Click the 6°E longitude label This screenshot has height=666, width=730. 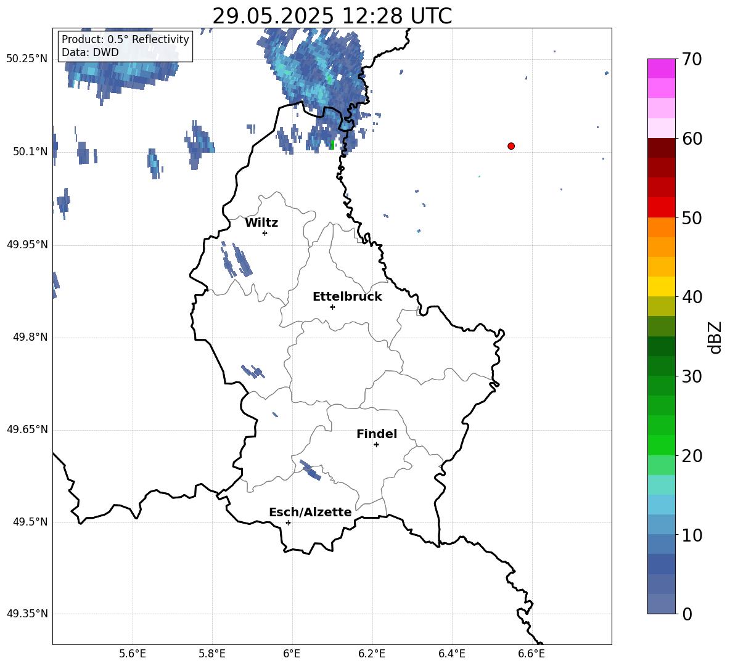coord(292,654)
